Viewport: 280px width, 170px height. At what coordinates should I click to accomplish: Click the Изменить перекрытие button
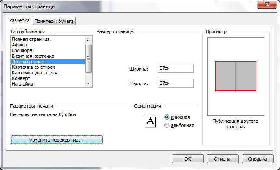(x=57, y=140)
